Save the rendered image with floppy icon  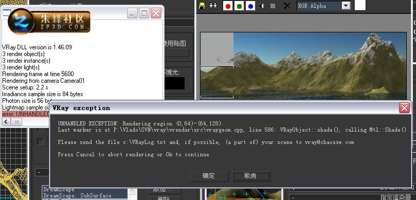point(202,6)
